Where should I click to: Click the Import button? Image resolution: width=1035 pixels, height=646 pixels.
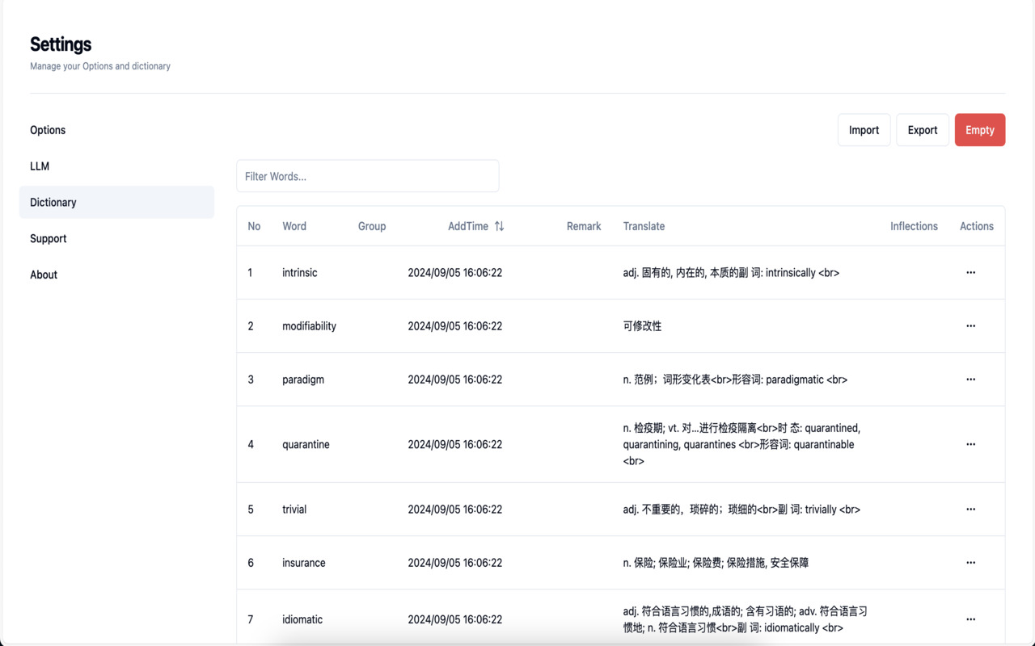[x=864, y=129]
